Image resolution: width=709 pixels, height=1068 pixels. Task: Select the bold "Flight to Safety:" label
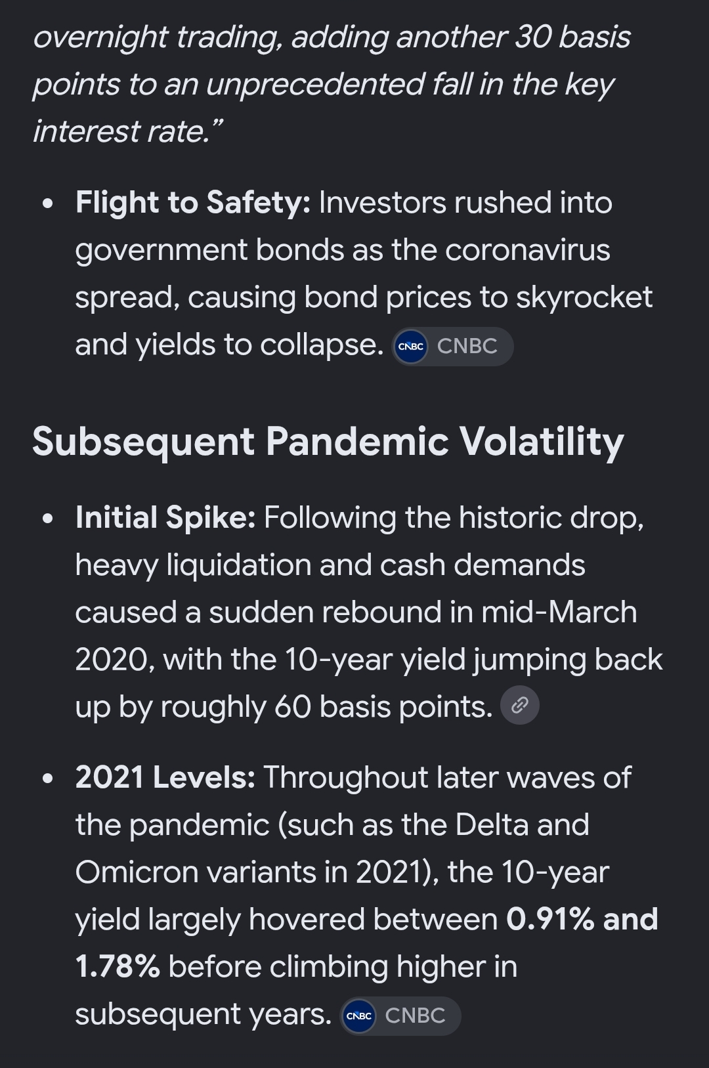click(x=193, y=202)
